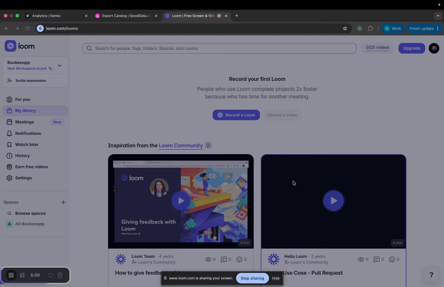Bookmark page with star icon
The width and height of the screenshot is (444, 287).
[x=345, y=29]
